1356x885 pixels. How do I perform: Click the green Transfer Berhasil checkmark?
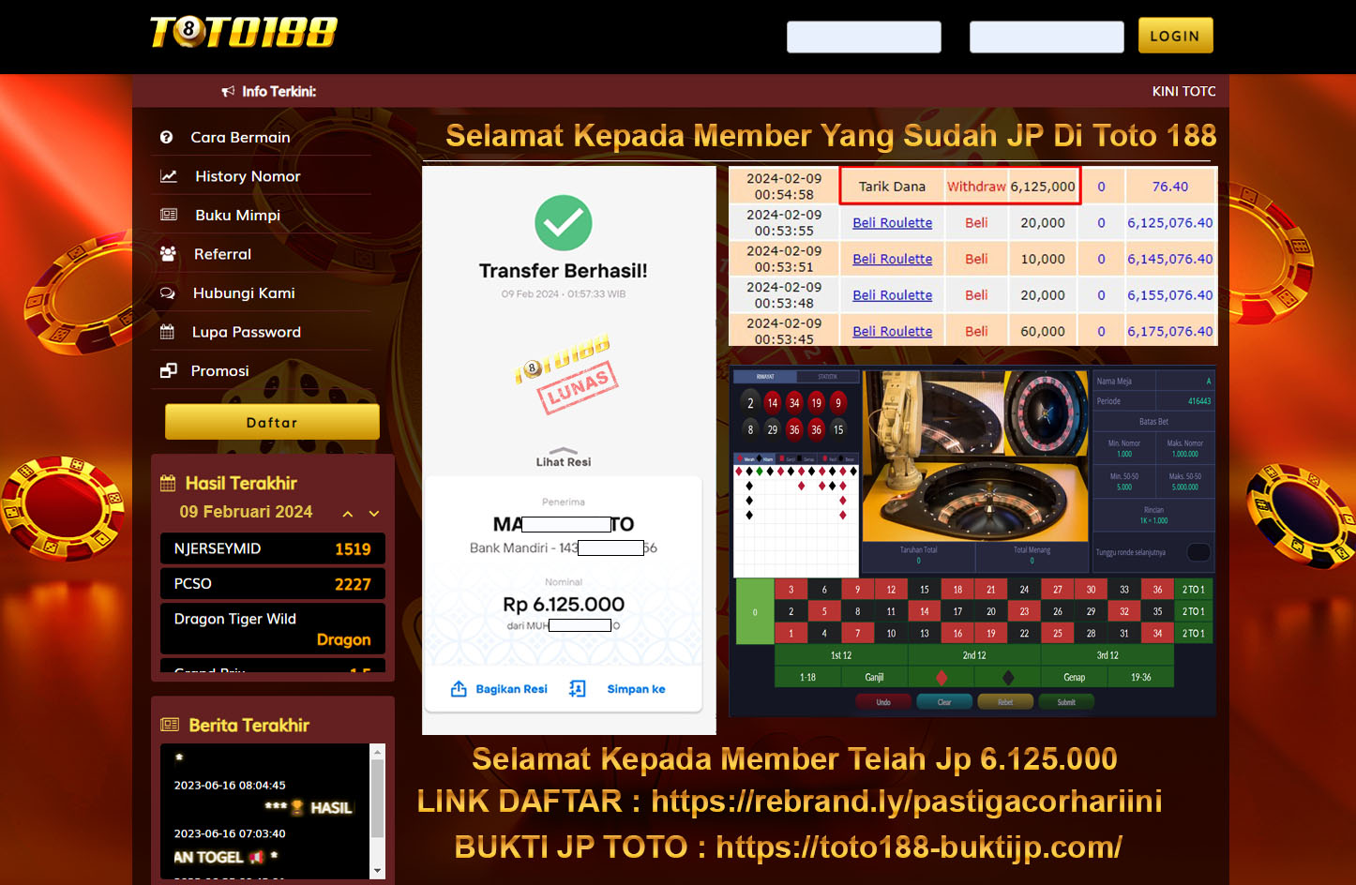point(564,223)
